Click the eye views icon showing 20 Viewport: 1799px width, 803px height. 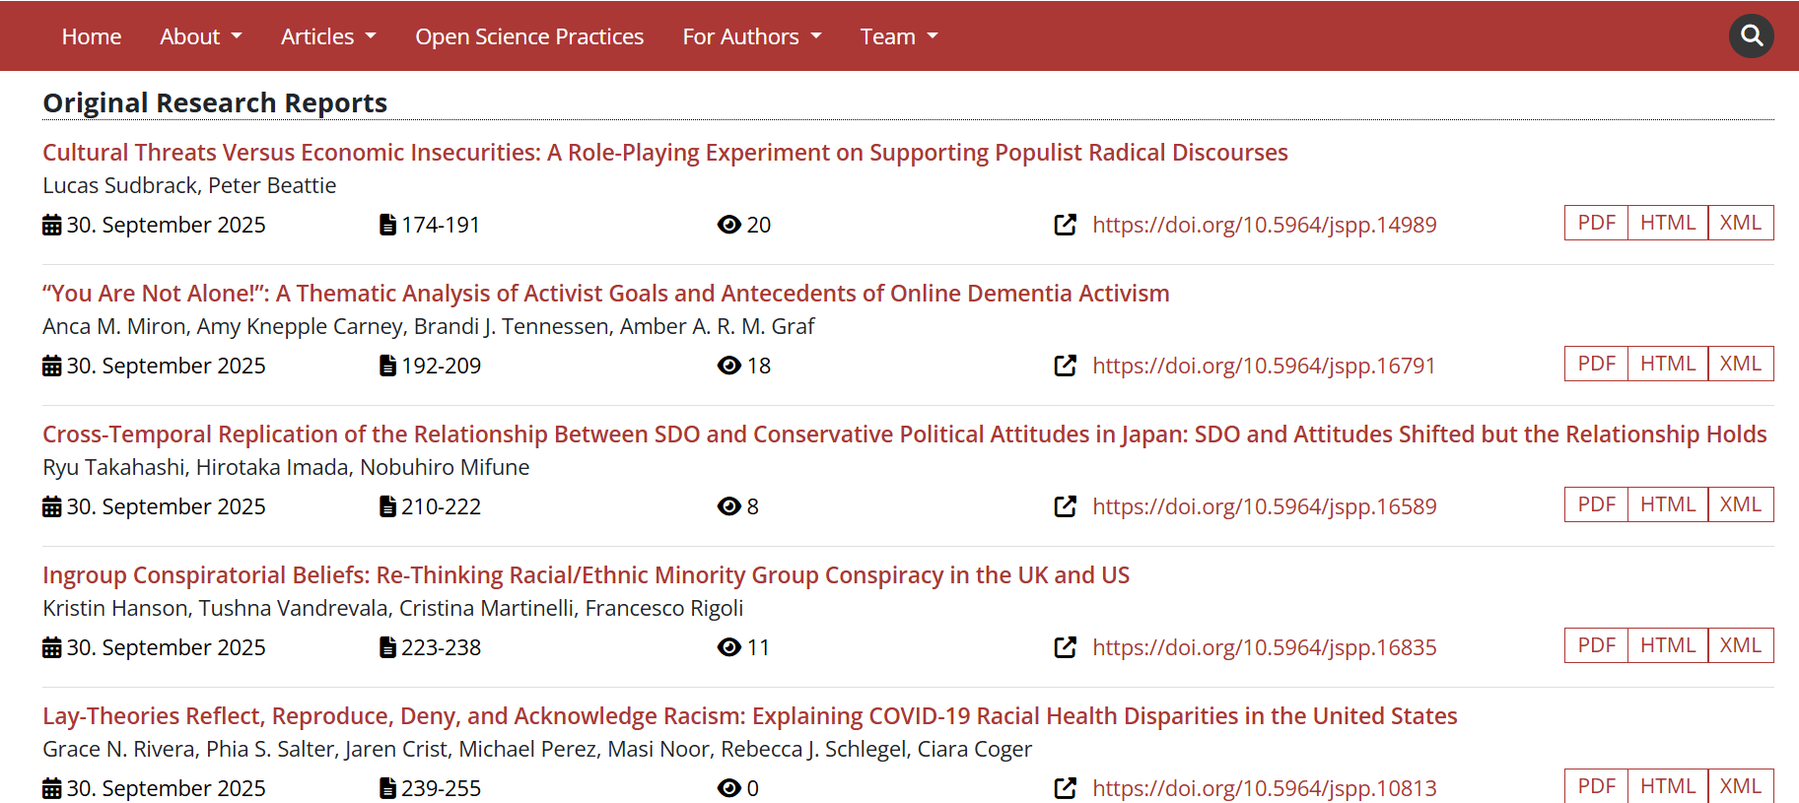[728, 225]
